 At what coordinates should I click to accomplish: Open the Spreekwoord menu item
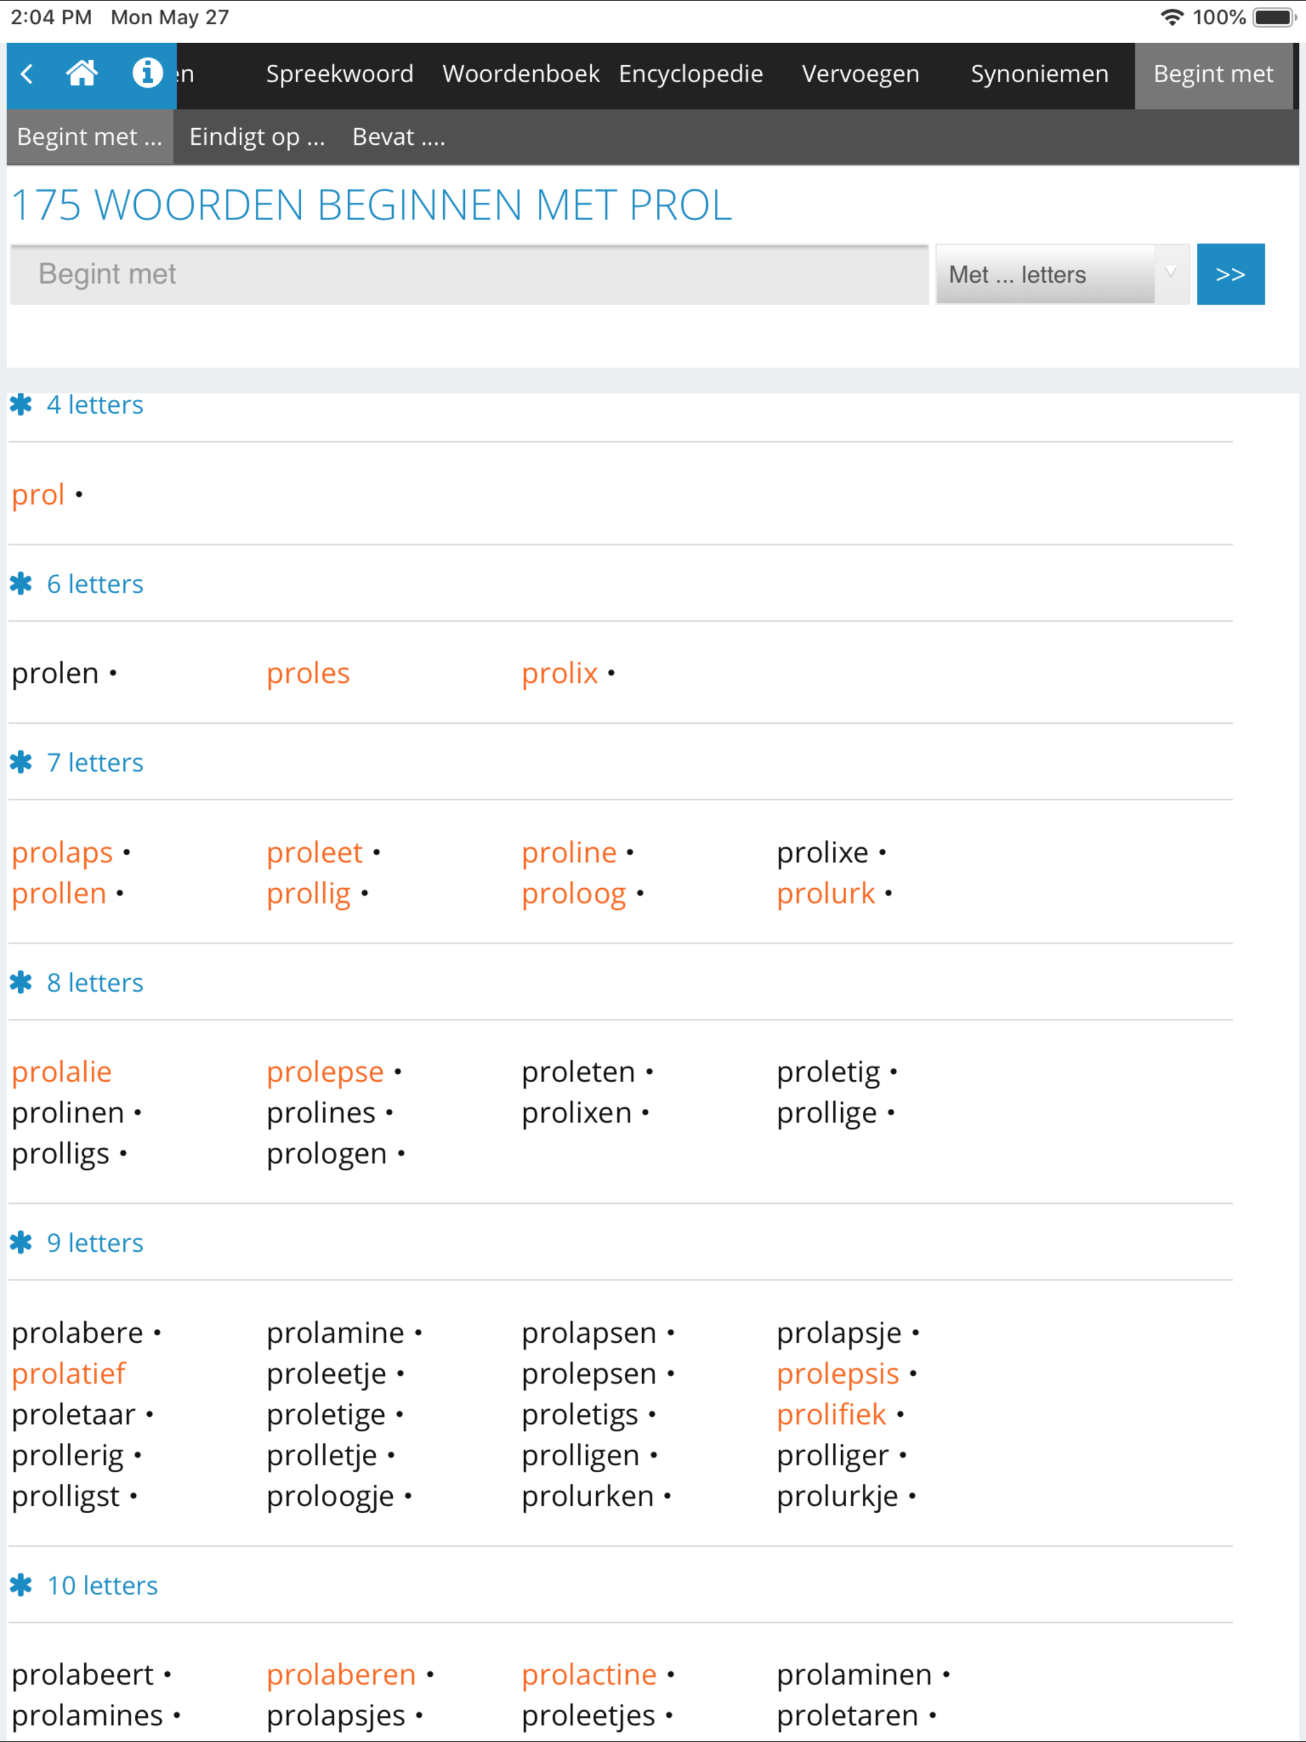pos(339,74)
